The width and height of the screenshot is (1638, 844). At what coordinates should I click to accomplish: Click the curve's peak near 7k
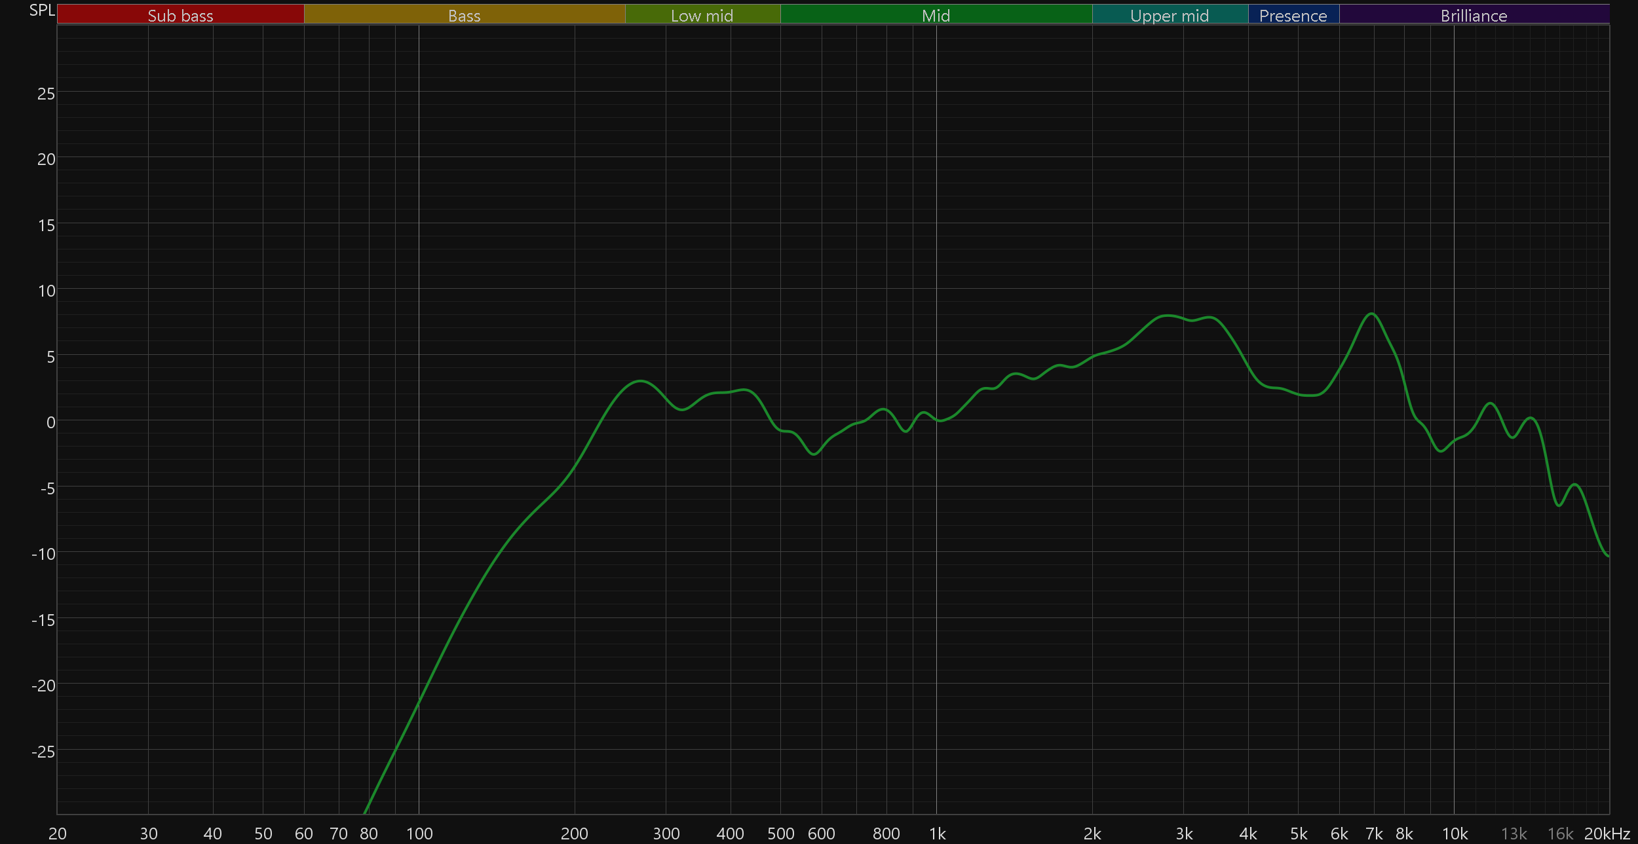point(1371,314)
